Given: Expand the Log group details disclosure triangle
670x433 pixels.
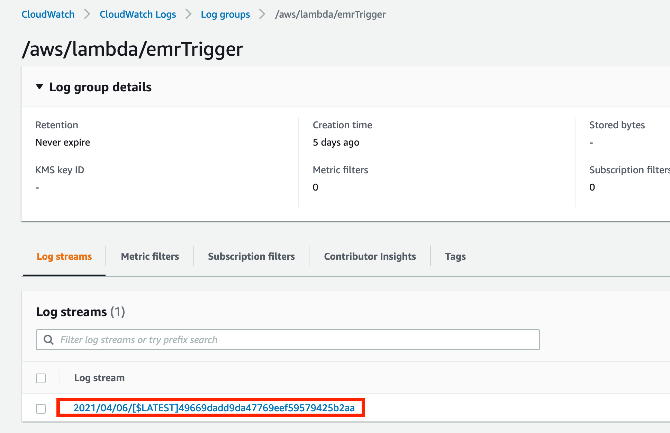Looking at the screenshot, I should pos(39,87).
